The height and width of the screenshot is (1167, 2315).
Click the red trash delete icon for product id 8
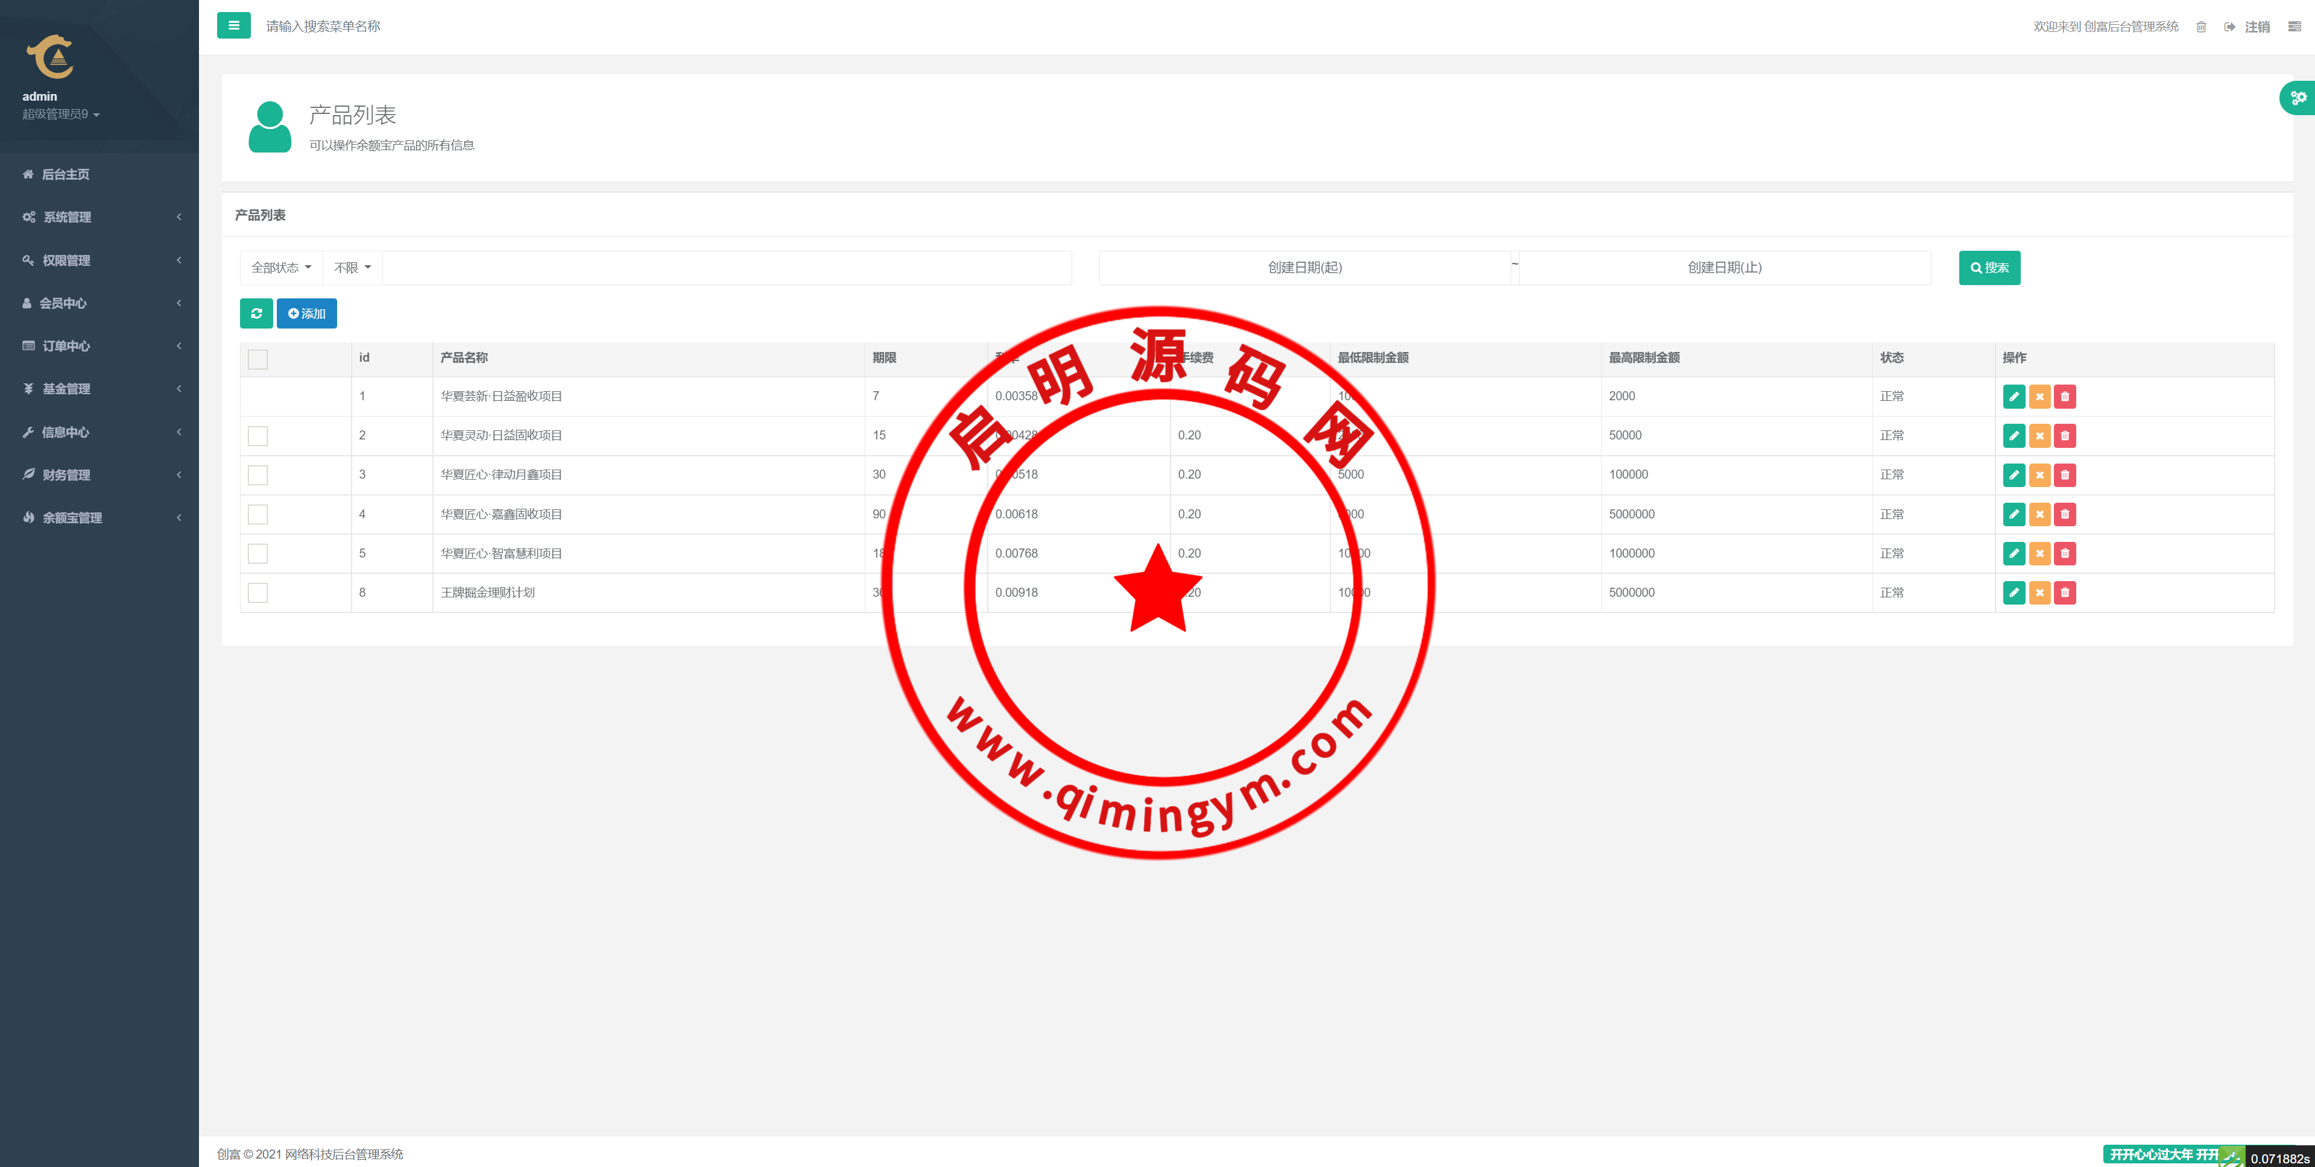tap(2064, 593)
